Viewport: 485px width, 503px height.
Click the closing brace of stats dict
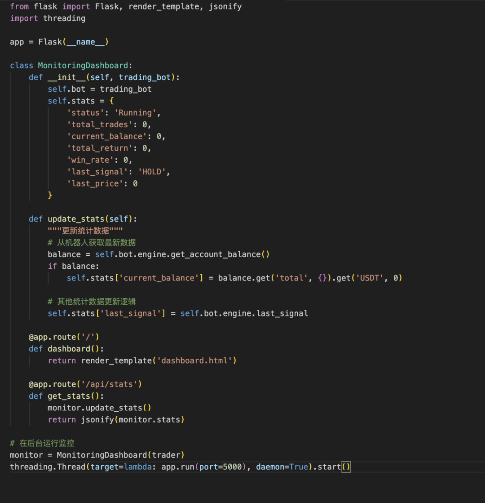tap(50, 196)
